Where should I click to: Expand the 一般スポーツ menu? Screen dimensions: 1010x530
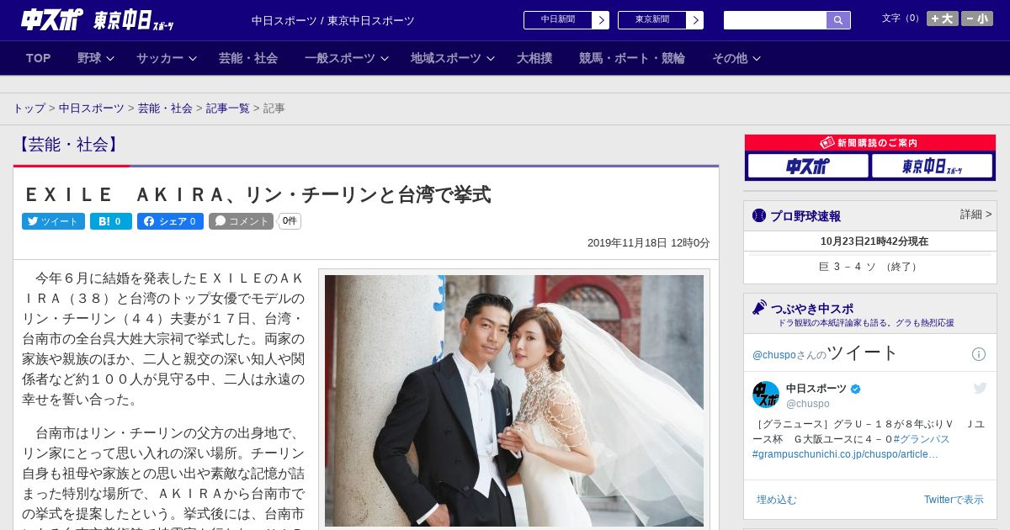click(347, 58)
